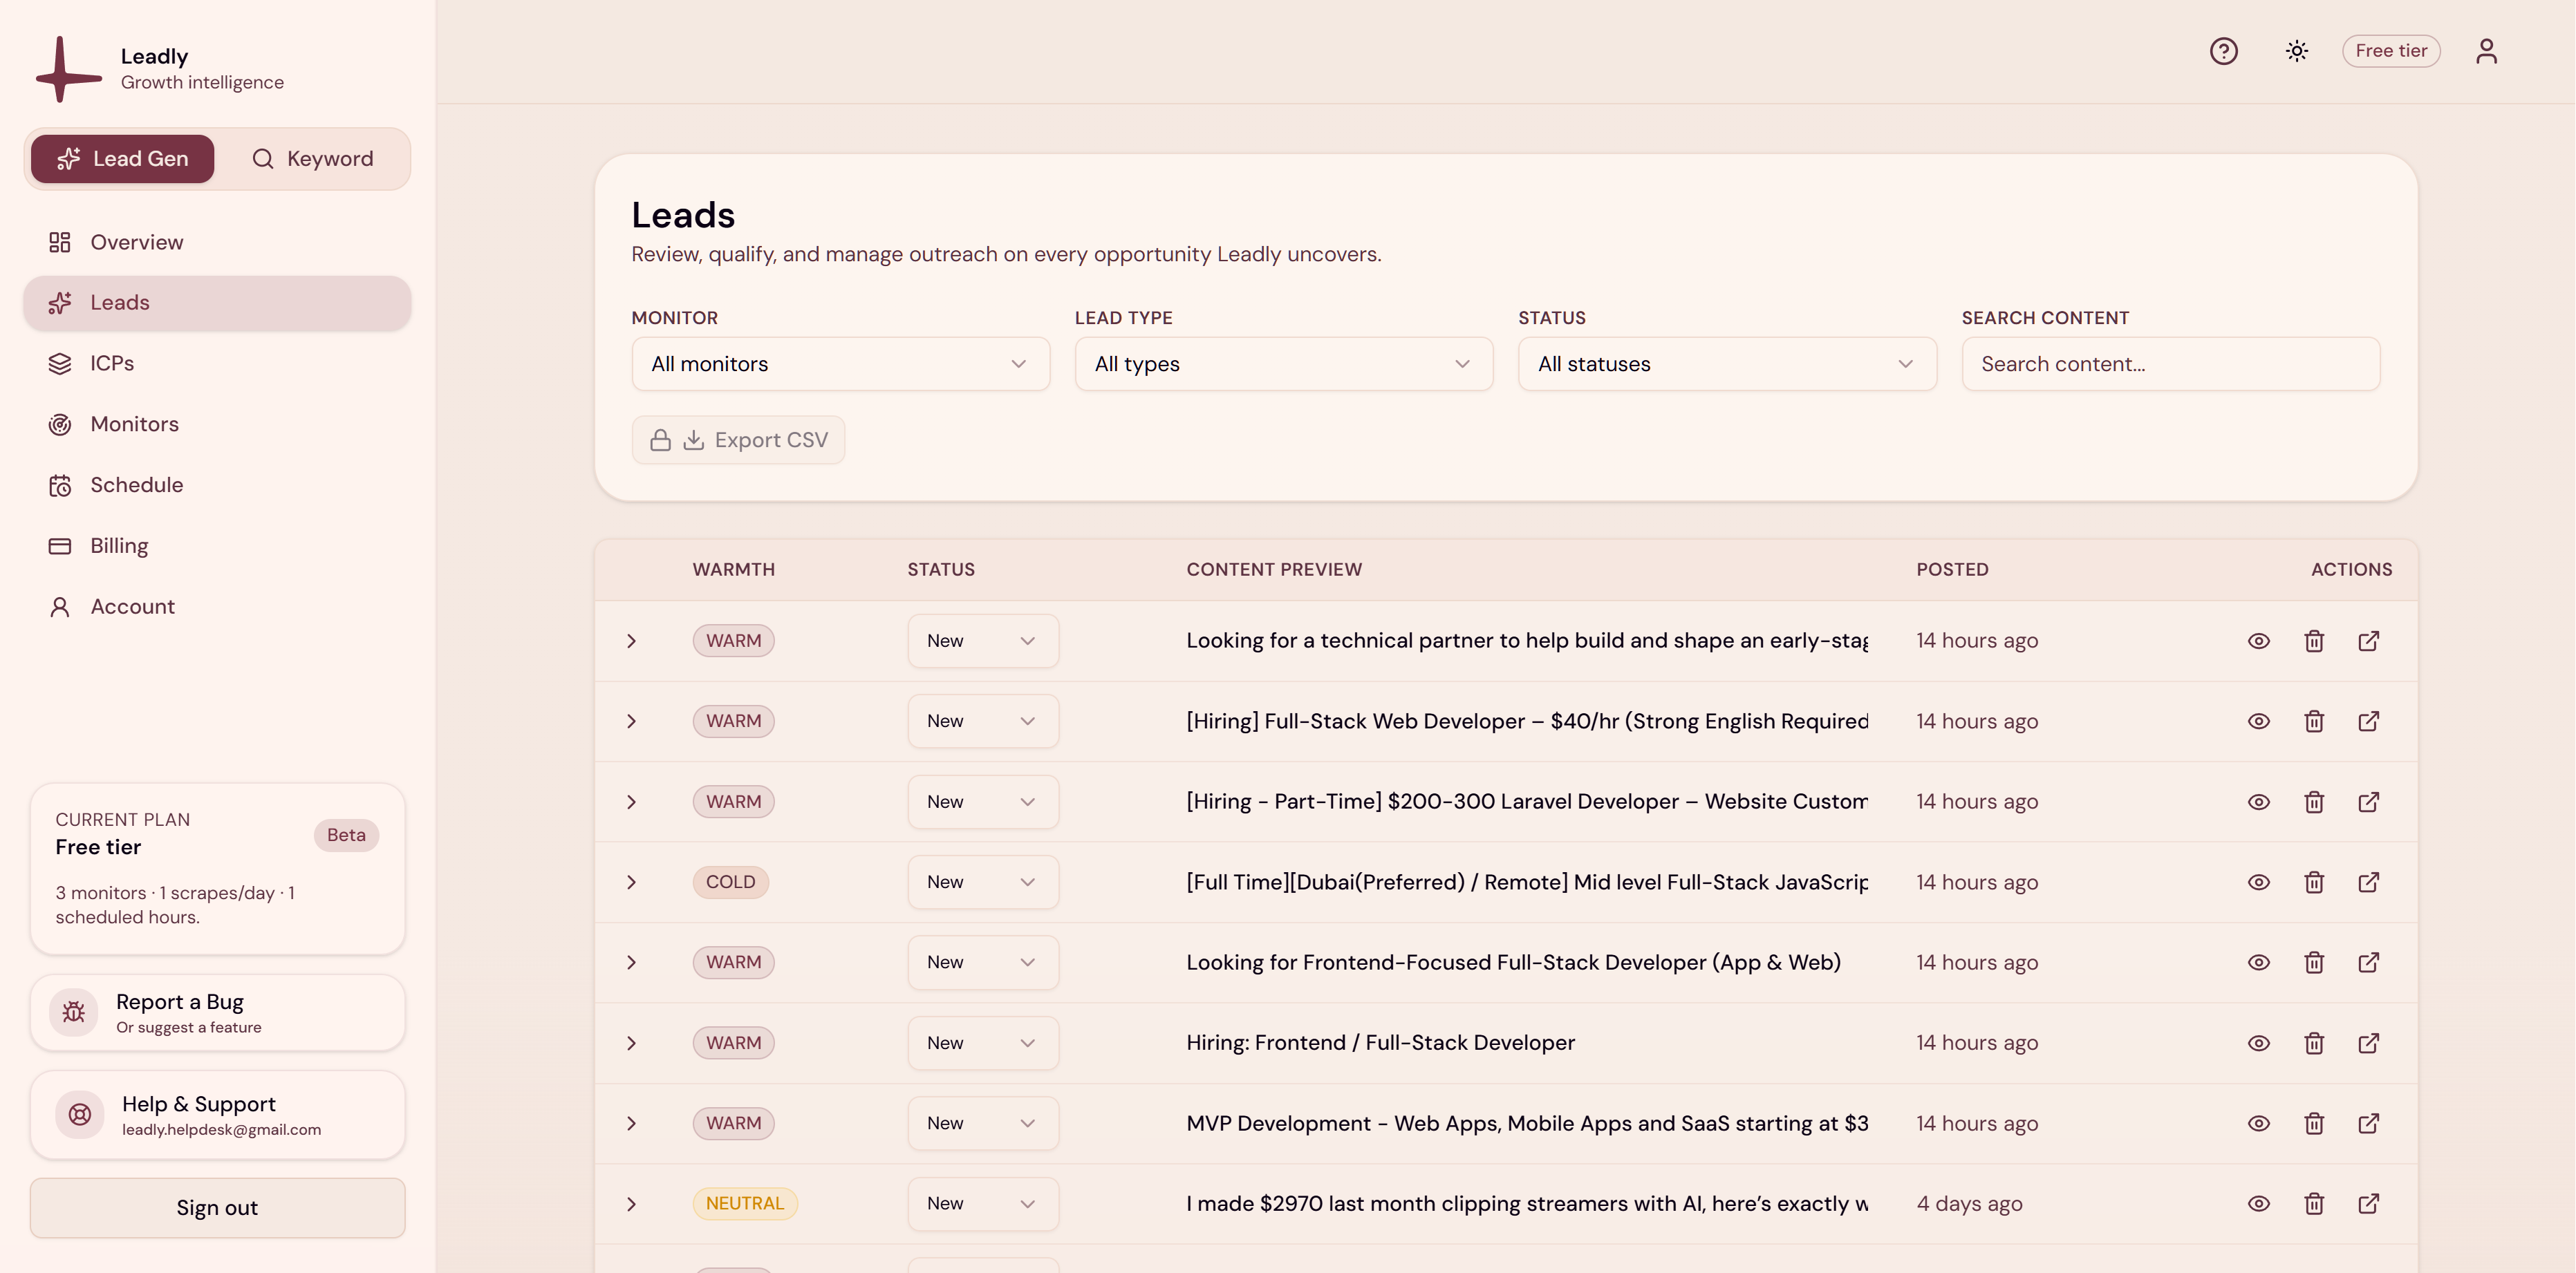Toggle light/dark theme sun icon
This screenshot has height=1273, width=2576.
(x=2296, y=51)
